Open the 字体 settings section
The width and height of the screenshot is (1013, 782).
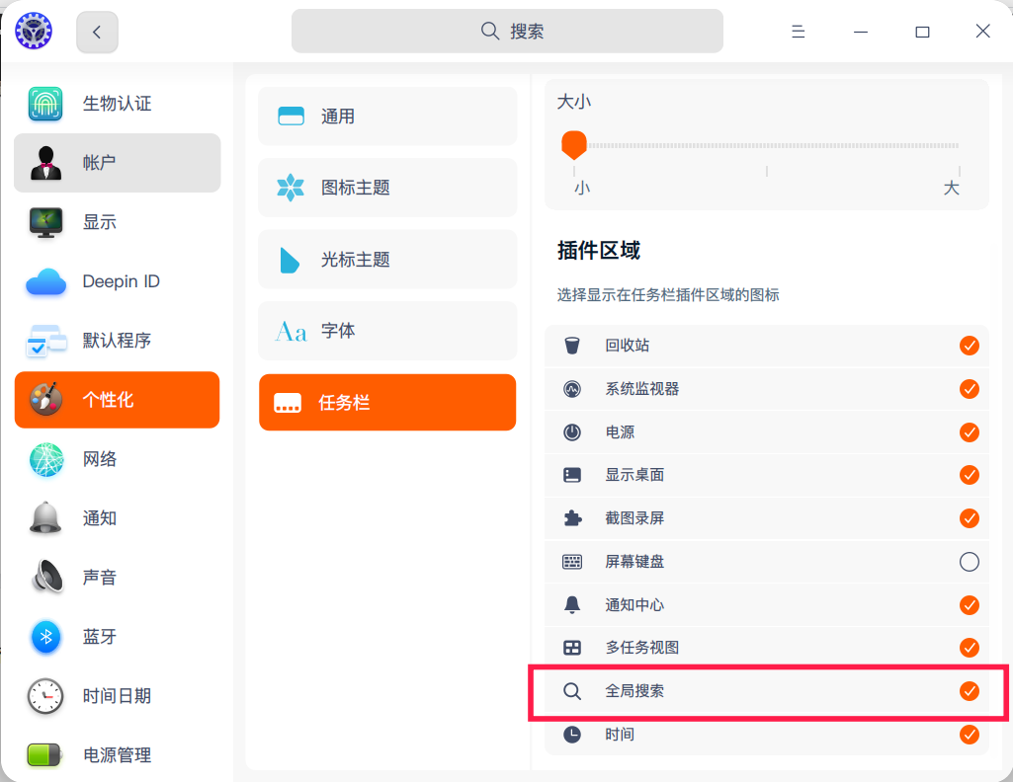(x=386, y=331)
